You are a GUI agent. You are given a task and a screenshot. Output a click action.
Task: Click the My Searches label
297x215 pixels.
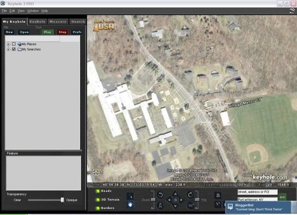[x=31, y=50]
